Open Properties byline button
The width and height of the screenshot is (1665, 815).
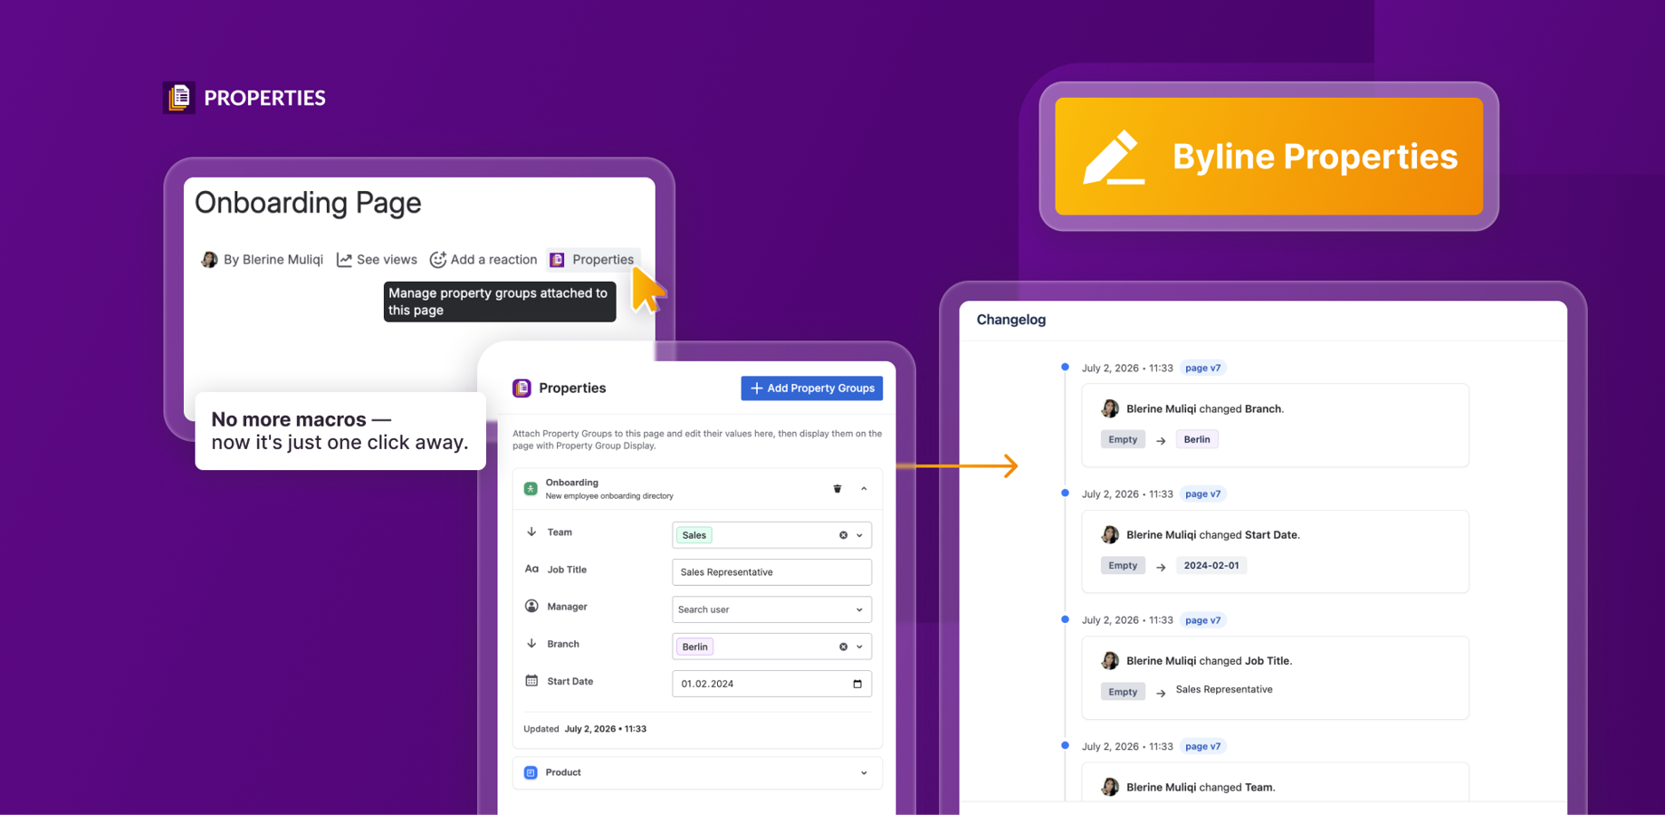click(593, 260)
